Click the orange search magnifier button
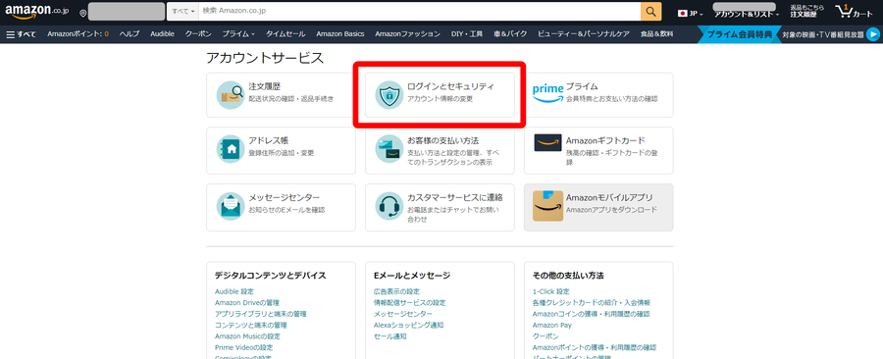Screen dimensions: 883x359 click(x=651, y=11)
